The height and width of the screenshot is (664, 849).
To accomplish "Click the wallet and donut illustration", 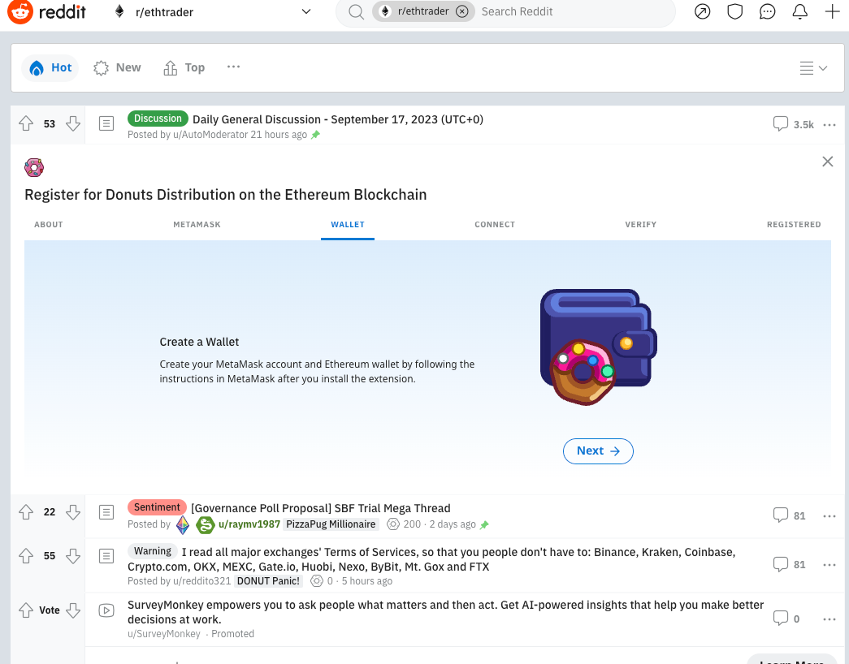I will (598, 347).
